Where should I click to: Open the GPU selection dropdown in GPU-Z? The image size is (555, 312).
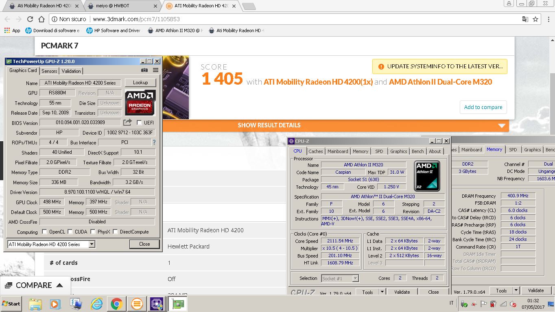tap(92, 244)
